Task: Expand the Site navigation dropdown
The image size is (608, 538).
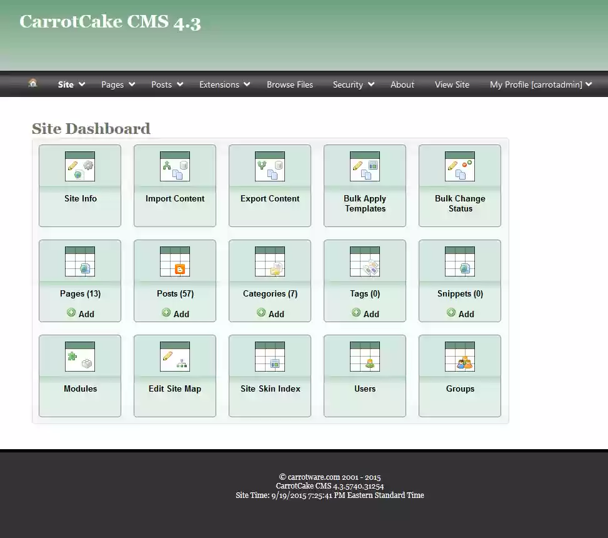Action: pyautogui.click(x=70, y=84)
